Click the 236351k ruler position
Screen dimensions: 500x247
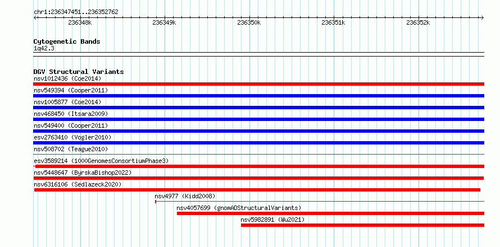tap(334, 22)
